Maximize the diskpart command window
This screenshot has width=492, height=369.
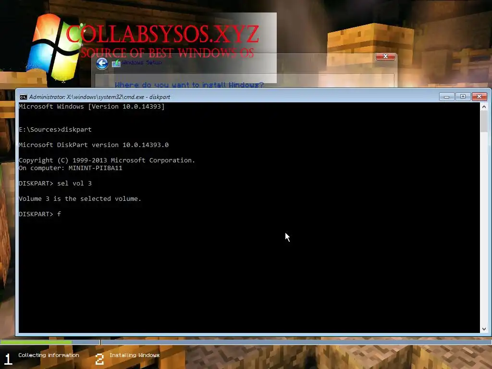coord(463,97)
